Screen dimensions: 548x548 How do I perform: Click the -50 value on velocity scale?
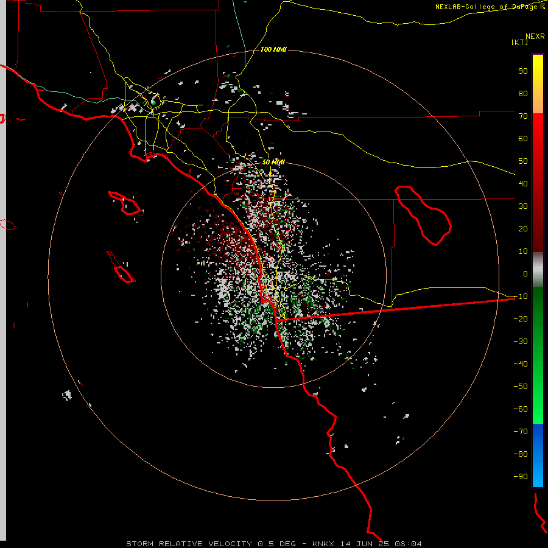(521, 387)
